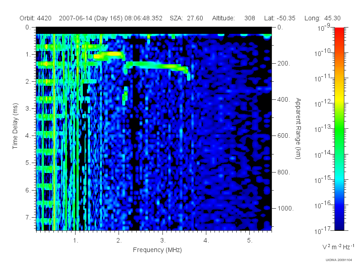Click the apparent range tick label 400.
The image size is (362, 271).
284,99
